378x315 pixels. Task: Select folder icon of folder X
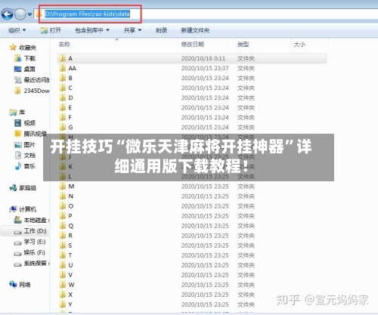[x=63, y=295]
